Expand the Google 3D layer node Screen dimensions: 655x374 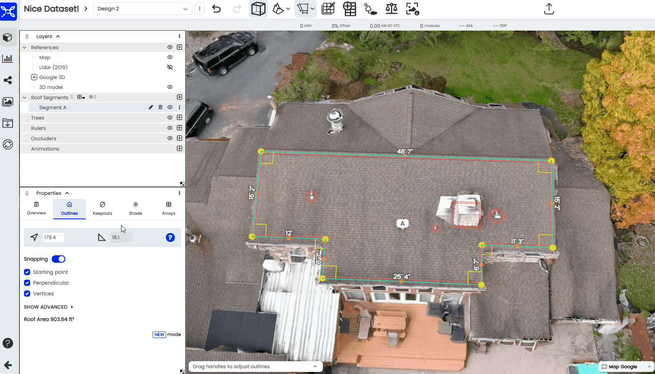click(x=34, y=77)
